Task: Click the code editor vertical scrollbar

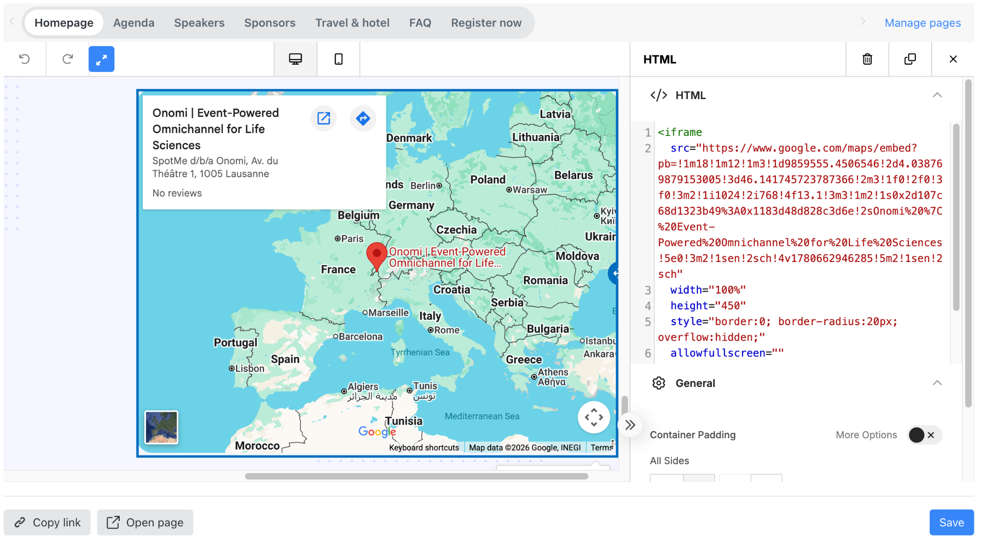Action: pos(956,217)
